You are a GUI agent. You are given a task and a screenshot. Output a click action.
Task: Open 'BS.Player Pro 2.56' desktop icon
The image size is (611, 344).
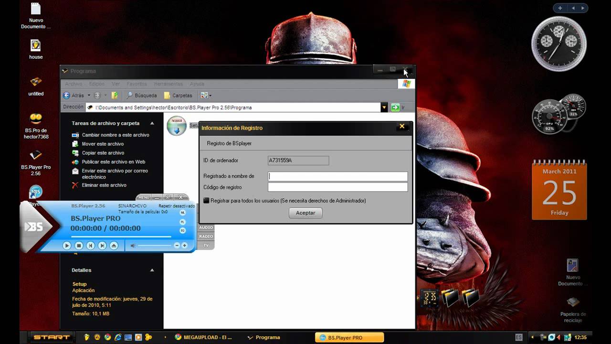point(36,162)
